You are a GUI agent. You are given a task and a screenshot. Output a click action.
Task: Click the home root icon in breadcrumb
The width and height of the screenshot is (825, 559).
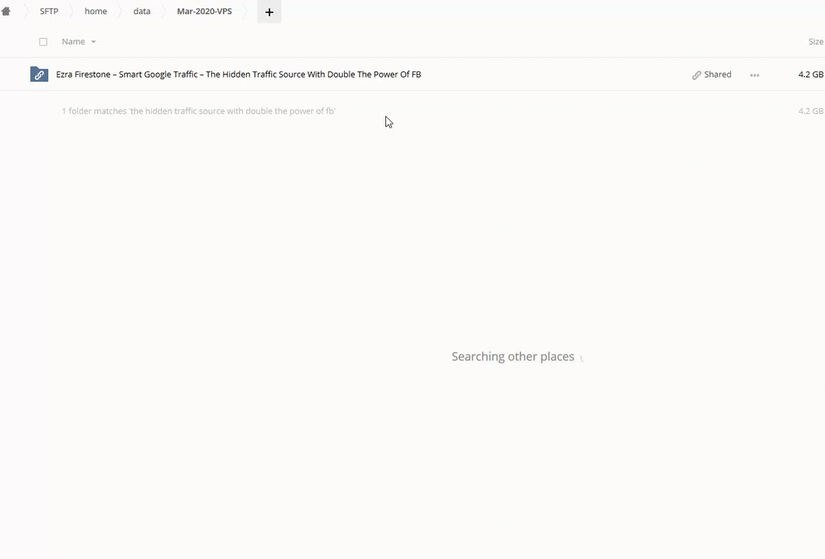coord(6,12)
